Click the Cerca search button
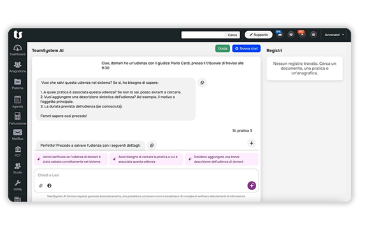Viewport: 367px width, 230px height. [x=232, y=35]
